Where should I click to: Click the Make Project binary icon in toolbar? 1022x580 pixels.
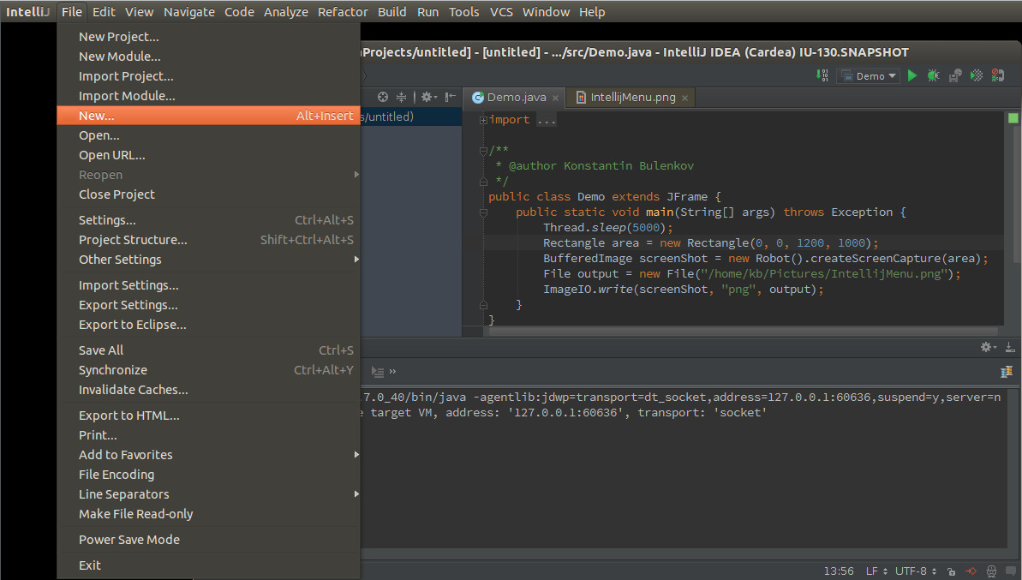pos(823,76)
